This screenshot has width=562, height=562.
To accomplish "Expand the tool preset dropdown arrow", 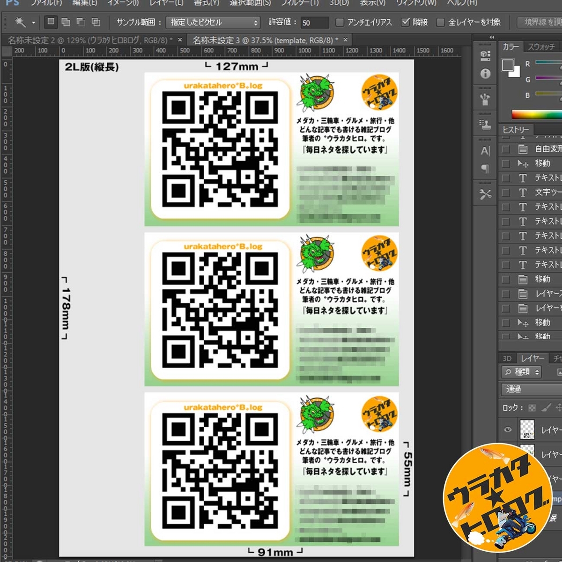I will tap(33, 22).
